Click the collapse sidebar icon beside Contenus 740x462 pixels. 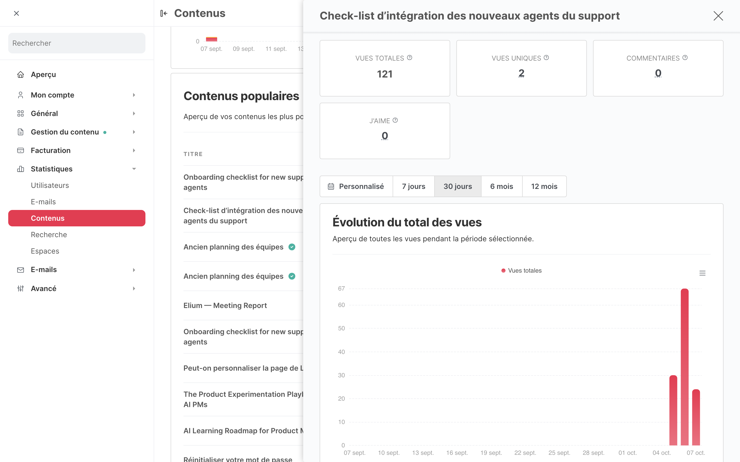coord(164,13)
